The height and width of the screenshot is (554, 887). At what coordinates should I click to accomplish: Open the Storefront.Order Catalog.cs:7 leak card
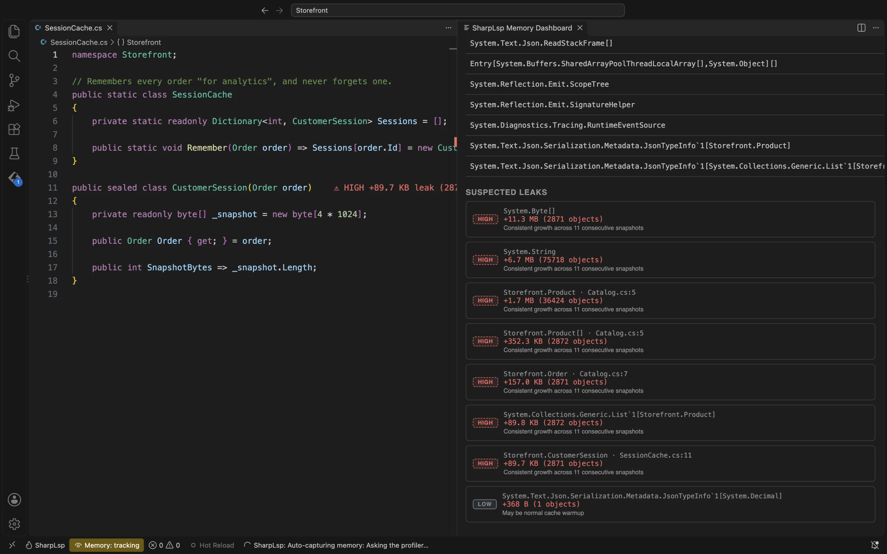670,382
